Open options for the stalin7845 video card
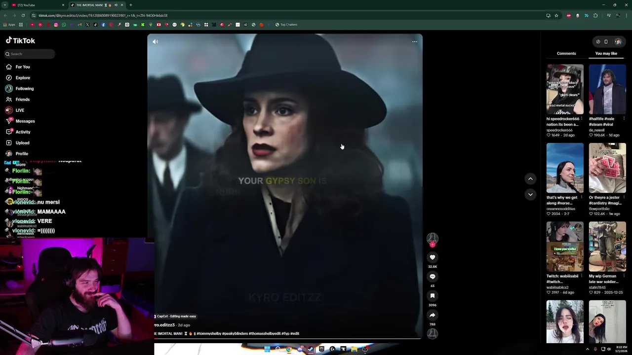The width and height of the screenshot is (632, 355). (624, 276)
